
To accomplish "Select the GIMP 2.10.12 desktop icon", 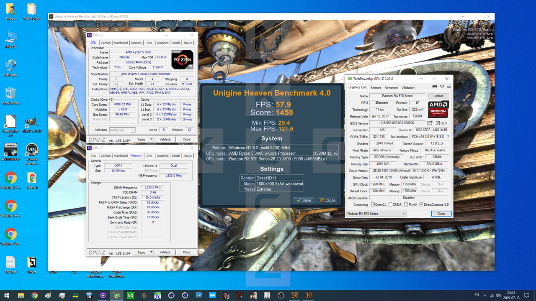I will (31, 124).
